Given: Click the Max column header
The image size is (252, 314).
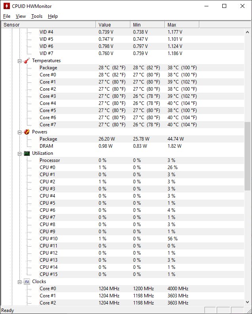Looking at the screenshot, I should [x=181, y=25].
